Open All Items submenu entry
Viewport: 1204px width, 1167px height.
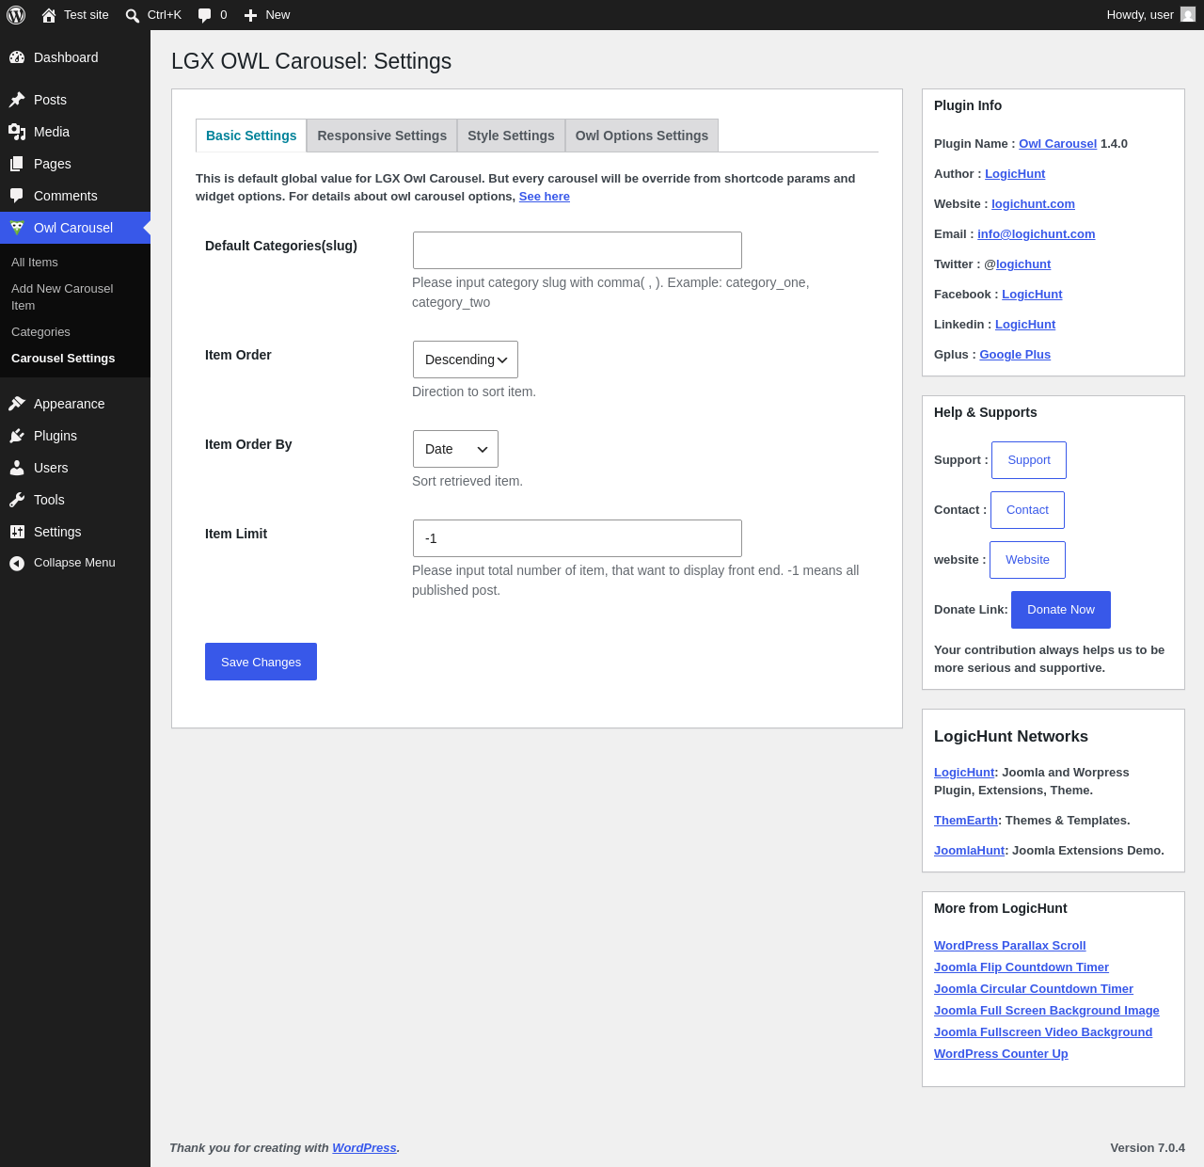tap(35, 263)
